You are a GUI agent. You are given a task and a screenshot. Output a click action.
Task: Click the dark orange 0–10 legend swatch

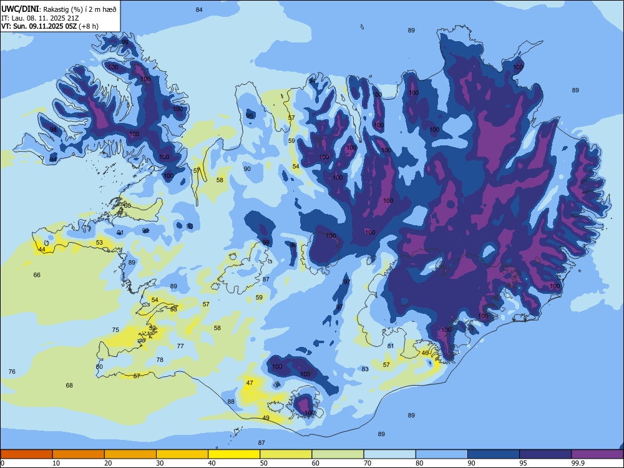coord(26,454)
